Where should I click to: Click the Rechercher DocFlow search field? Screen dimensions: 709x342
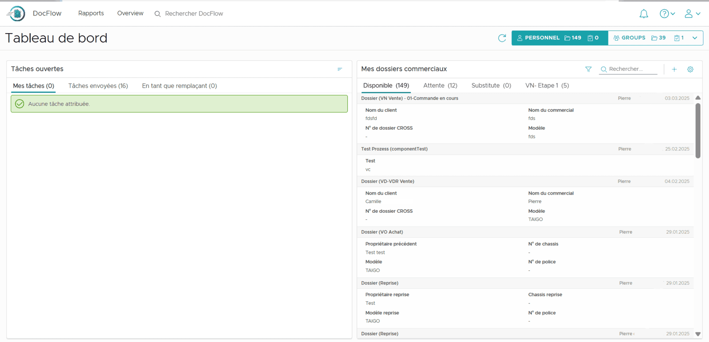pyautogui.click(x=194, y=14)
